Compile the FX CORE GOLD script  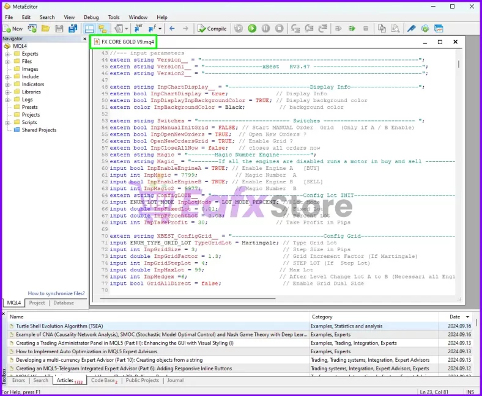click(x=212, y=29)
